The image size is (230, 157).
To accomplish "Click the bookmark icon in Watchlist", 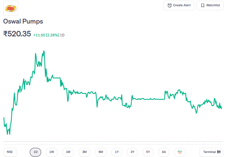I will [x=202, y=6].
